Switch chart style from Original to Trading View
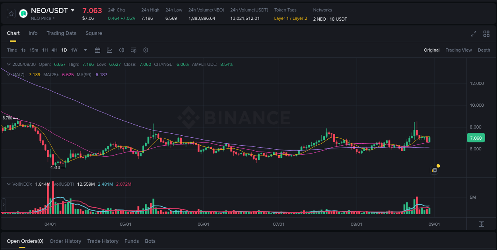This screenshot has width=497, height=250. 458,50
